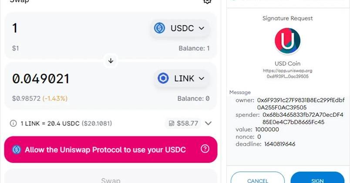Click the blue USDC coin icon in token selector

[x=159, y=28]
